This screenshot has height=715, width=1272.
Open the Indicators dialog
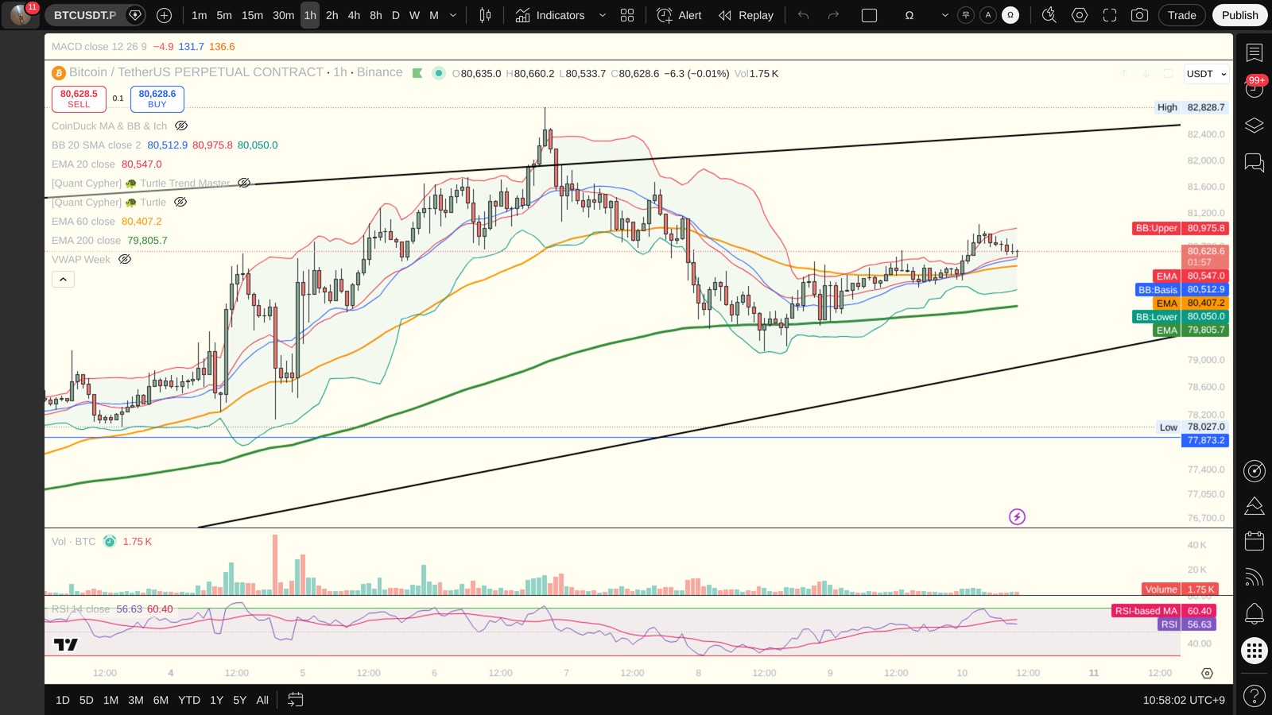coord(549,15)
